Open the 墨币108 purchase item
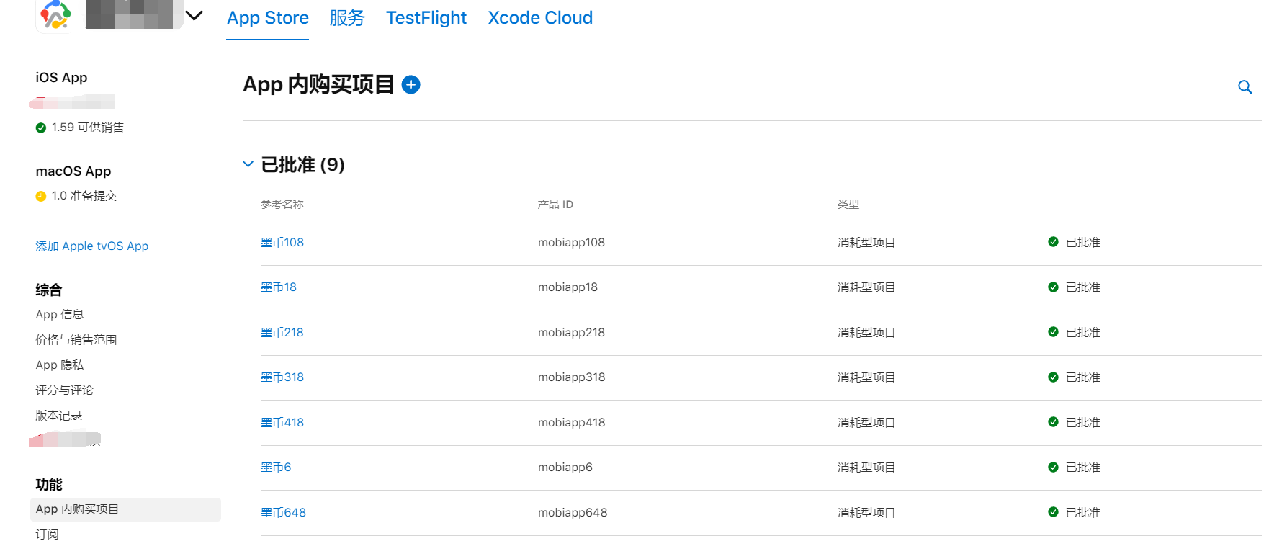This screenshot has width=1287, height=541. [282, 243]
